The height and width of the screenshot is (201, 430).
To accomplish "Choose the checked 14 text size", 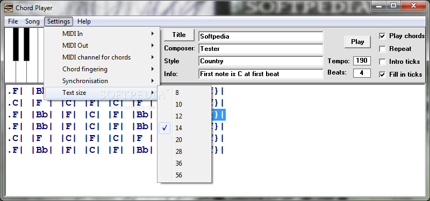I will 184,128.
